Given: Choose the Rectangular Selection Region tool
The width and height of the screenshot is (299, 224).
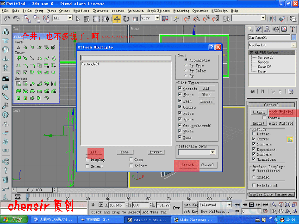Looking at the screenshot, I should pos(96,19).
